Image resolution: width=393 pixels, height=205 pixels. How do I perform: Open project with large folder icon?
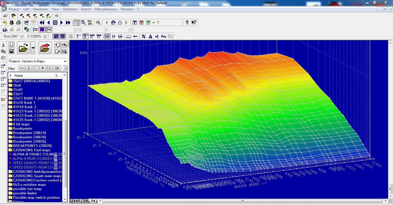click(23, 48)
